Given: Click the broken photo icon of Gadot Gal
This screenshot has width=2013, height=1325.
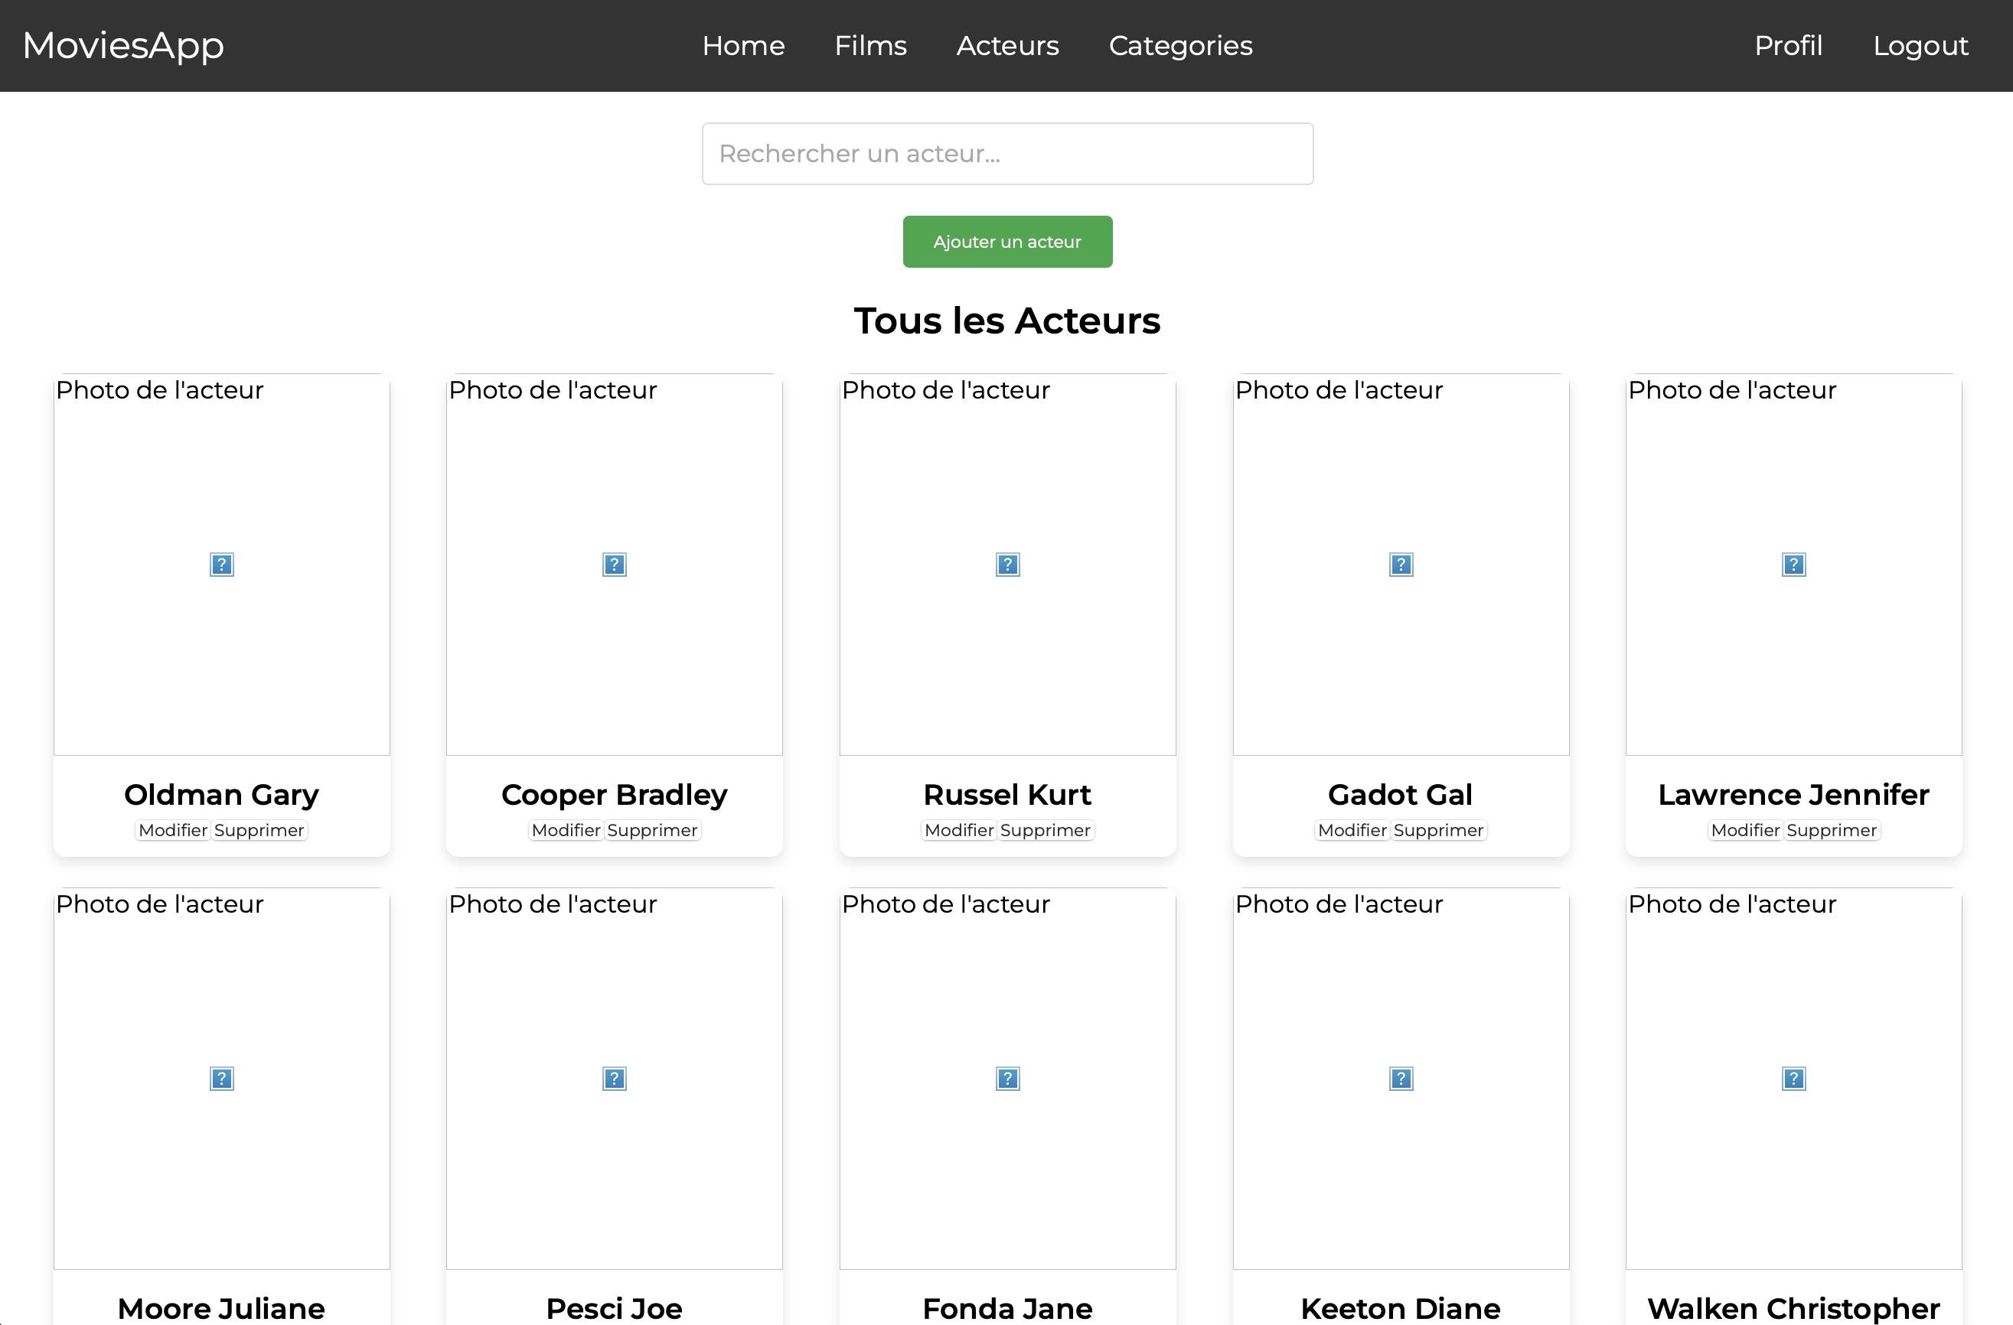Looking at the screenshot, I should pos(1401,565).
